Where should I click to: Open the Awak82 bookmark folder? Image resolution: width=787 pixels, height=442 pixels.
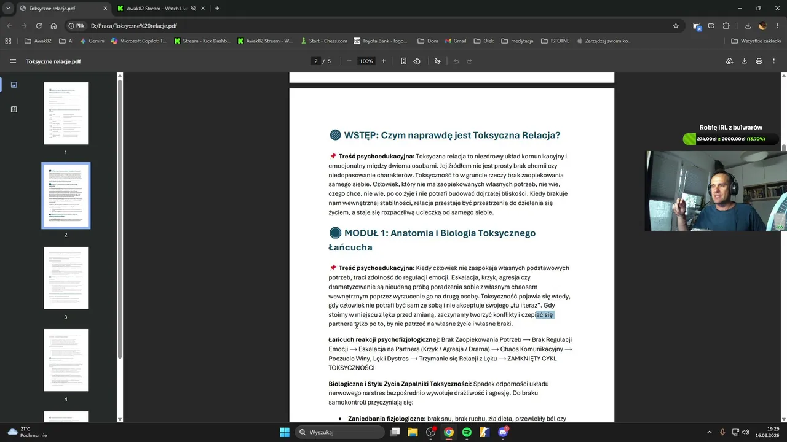(38, 41)
